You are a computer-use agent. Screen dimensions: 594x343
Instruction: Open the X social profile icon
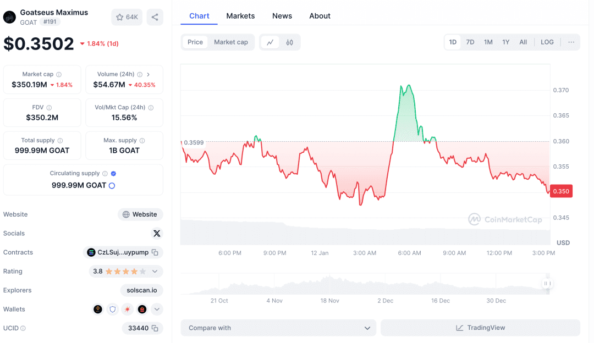coord(157,233)
